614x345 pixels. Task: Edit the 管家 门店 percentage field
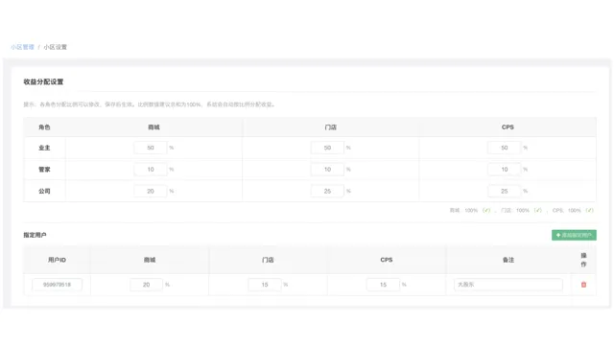coord(327,170)
